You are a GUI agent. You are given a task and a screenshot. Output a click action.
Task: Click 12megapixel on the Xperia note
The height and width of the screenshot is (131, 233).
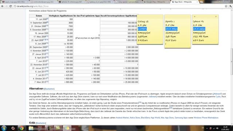click(x=172, y=33)
